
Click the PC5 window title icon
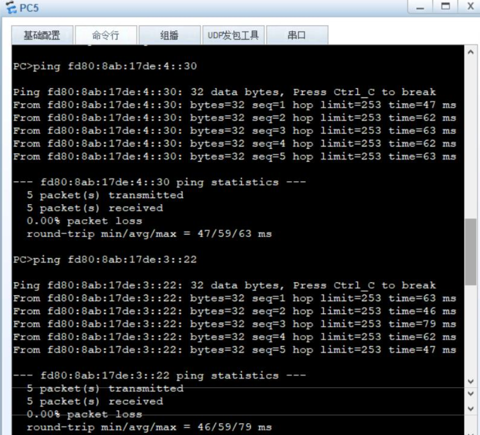coord(11,7)
